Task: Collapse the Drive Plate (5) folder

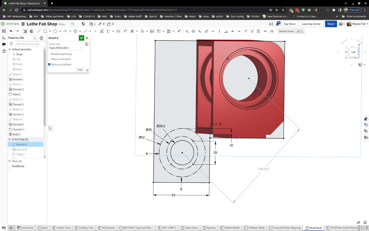Action: (10, 139)
